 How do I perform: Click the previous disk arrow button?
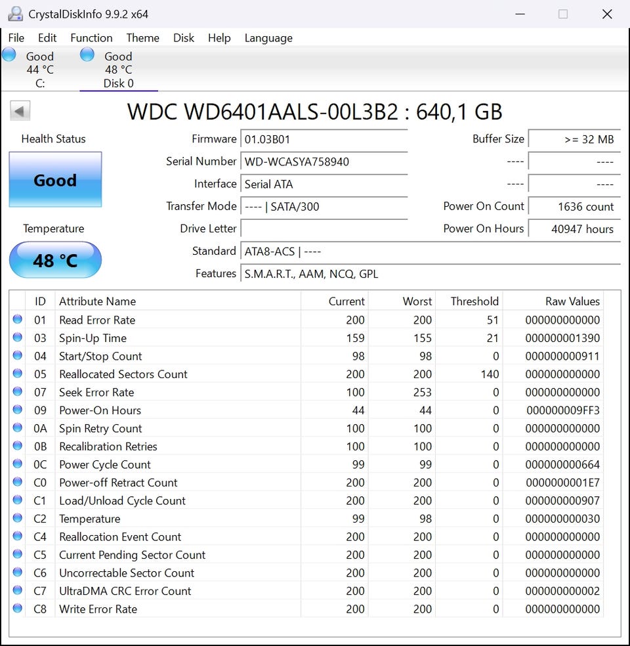[20, 111]
